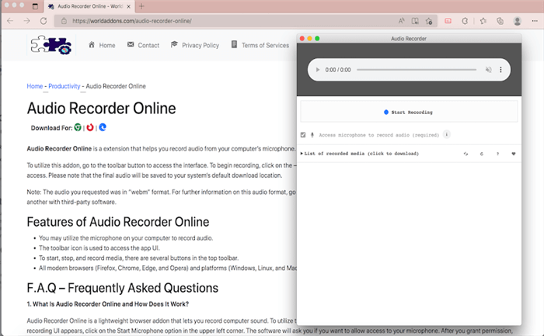544x336 pixels.
Task: Click the first arrows icon in recorded media row
Action: pyautogui.click(x=466, y=154)
